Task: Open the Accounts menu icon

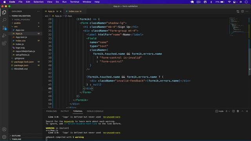Action: (x=4, y=129)
